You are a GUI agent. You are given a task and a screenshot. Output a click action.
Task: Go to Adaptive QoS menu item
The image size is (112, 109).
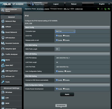(11, 49)
